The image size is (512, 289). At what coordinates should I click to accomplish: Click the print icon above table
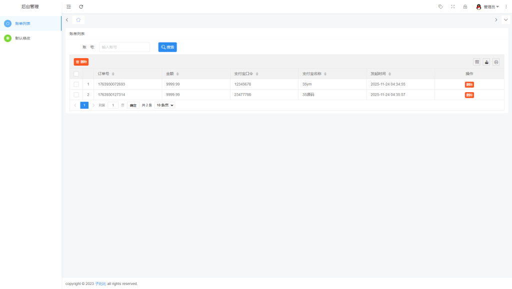click(x=496, y=62)
